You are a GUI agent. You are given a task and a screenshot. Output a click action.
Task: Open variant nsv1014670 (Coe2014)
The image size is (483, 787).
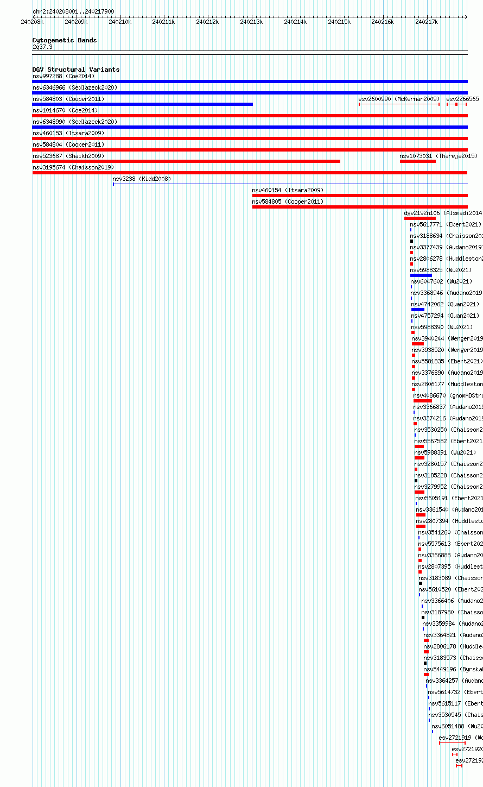65,110
